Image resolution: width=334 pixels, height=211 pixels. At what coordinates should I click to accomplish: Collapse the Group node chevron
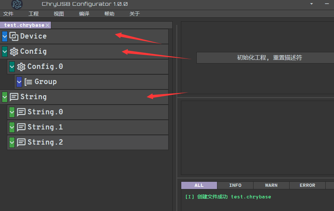coord(19,82)
